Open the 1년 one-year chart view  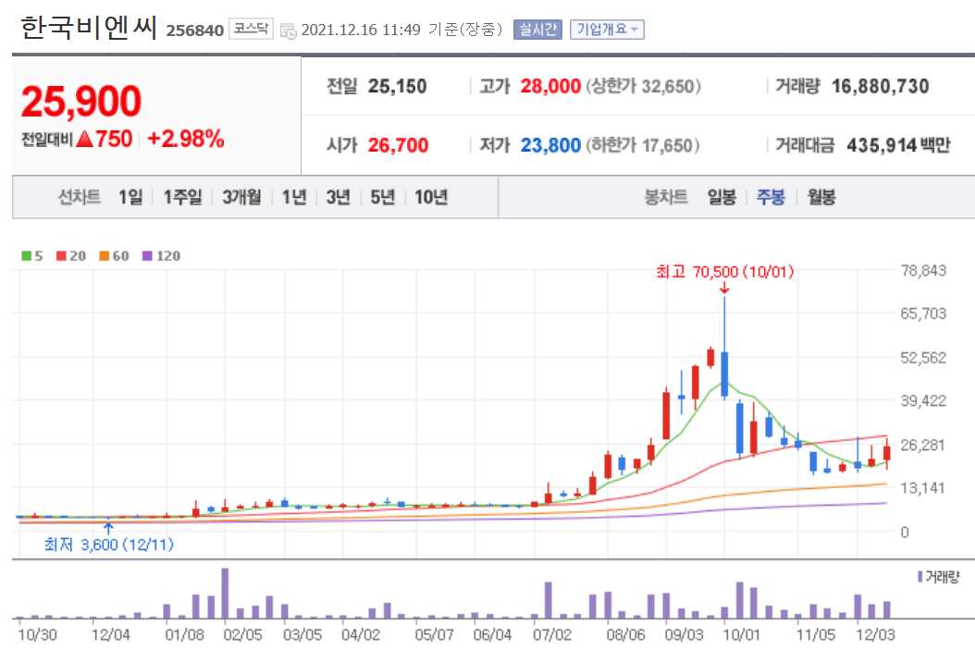click(292, 197)
